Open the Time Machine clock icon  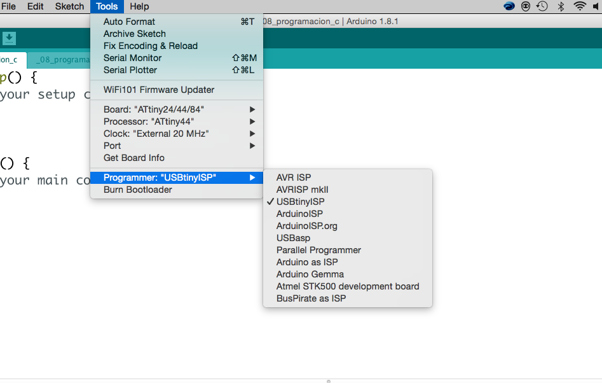[542, 6]
